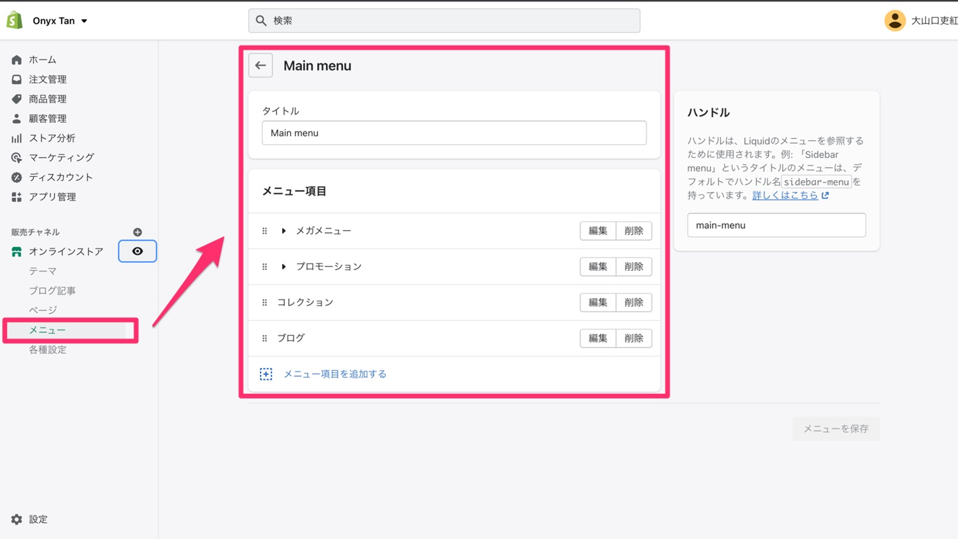Click the 顧客管理 person icon
Screen dimensions: 958x539
click(16, 118)
